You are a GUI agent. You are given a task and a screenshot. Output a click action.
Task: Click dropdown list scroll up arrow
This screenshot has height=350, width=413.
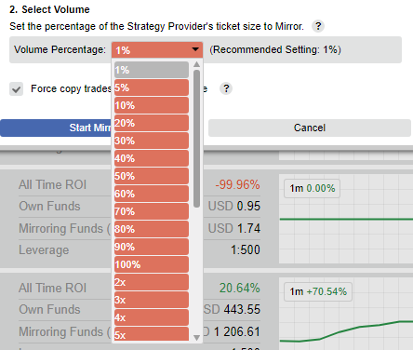[x=196, y=64]
